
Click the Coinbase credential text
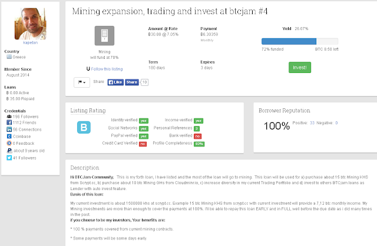coord(22,136)
